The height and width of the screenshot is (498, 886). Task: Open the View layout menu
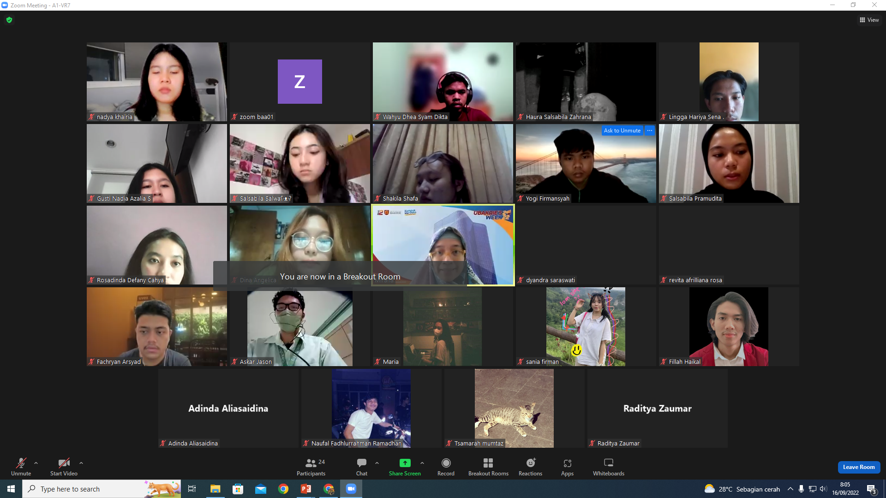tap(869, 20)
